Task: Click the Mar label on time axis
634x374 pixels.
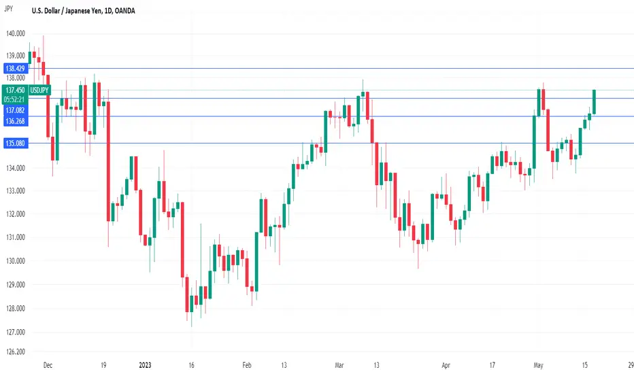Action: tap(339, 365)
